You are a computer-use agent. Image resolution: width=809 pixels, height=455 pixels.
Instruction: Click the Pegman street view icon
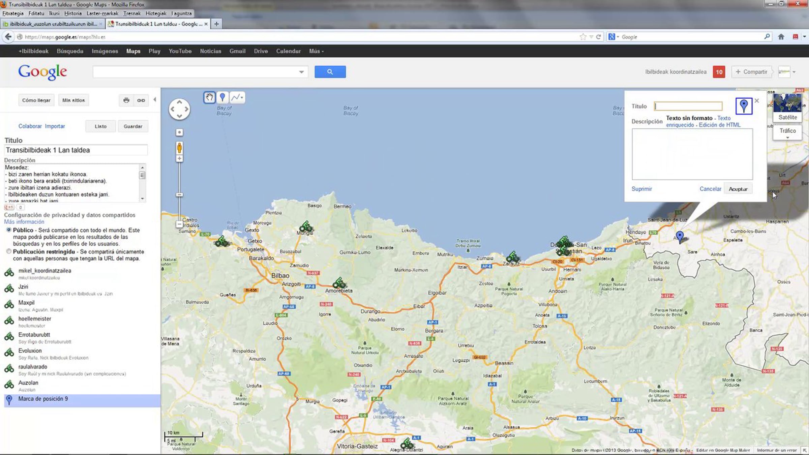point(179,148)
